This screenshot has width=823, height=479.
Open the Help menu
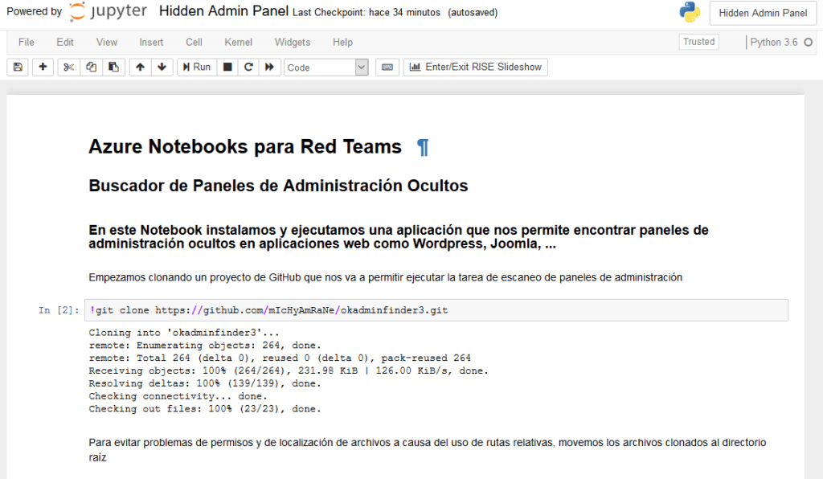pos(342,42)
